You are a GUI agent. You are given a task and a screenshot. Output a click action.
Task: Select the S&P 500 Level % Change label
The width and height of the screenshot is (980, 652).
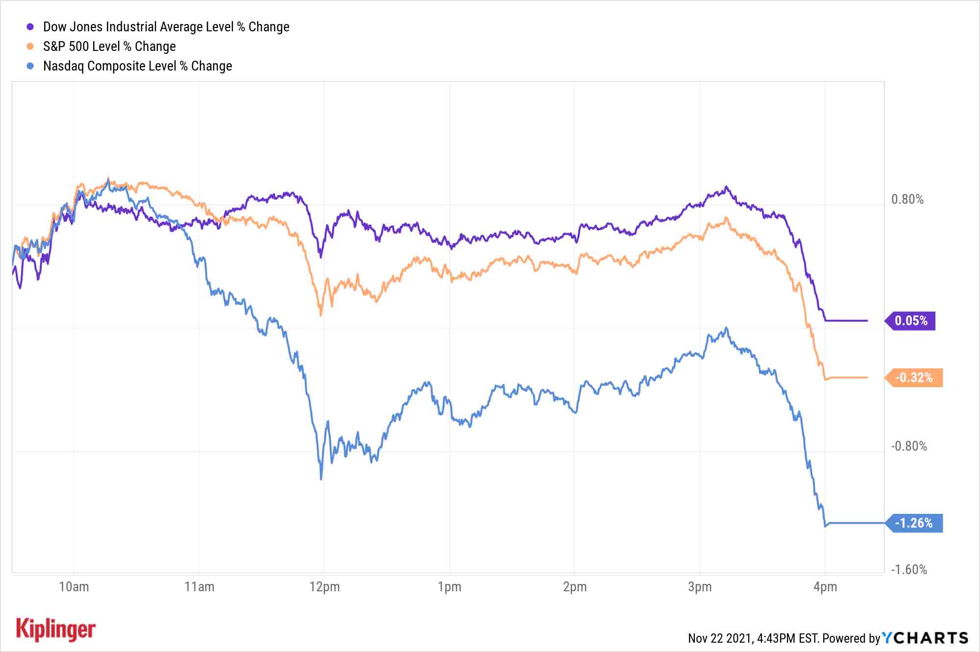(109, 47)
